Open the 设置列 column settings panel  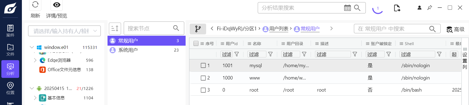[465, 59]
